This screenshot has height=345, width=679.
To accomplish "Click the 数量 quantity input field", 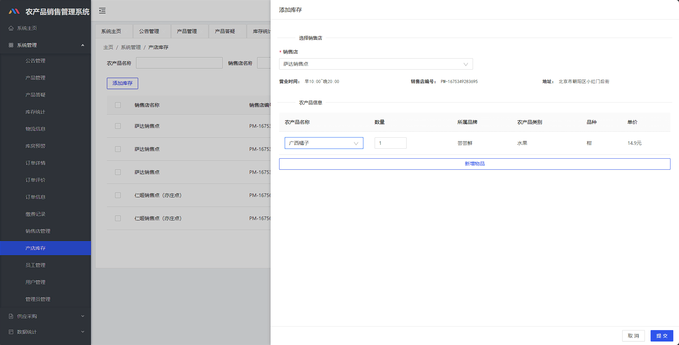I will (x=391, y=143).
